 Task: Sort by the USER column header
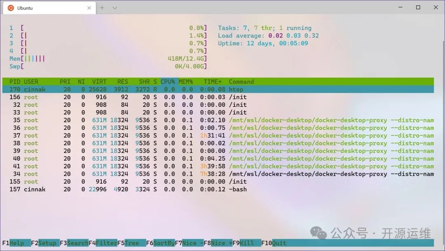[x=31, y=82]
